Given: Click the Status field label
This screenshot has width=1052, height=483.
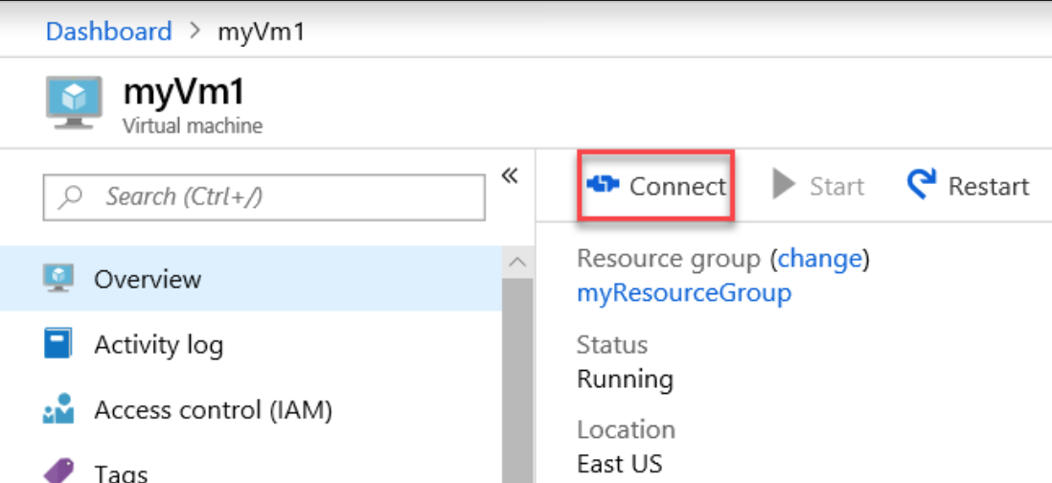Looking at the screenshot, I should pyautogui.click(x=612, y=345).
